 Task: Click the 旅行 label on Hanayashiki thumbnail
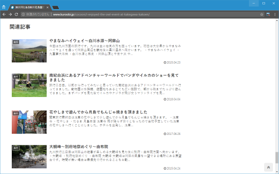click(16, 114)
